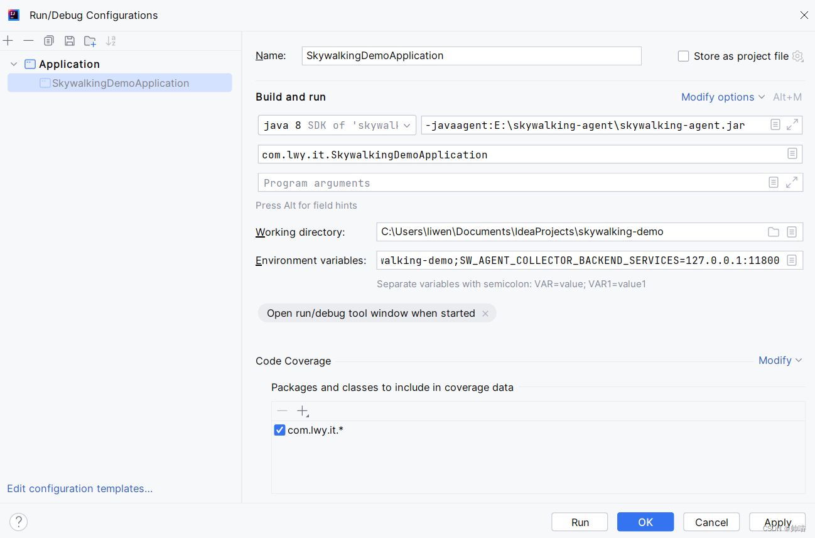The height and width of the screenshot is (538, 815).
Task: Expand the Program arguments field
Action: (x=792, y=182)
